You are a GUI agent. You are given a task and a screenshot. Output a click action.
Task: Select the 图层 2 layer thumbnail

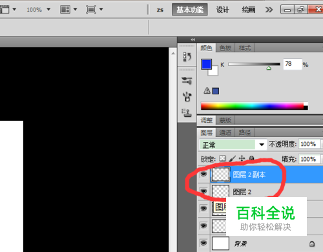pos(220,191)
